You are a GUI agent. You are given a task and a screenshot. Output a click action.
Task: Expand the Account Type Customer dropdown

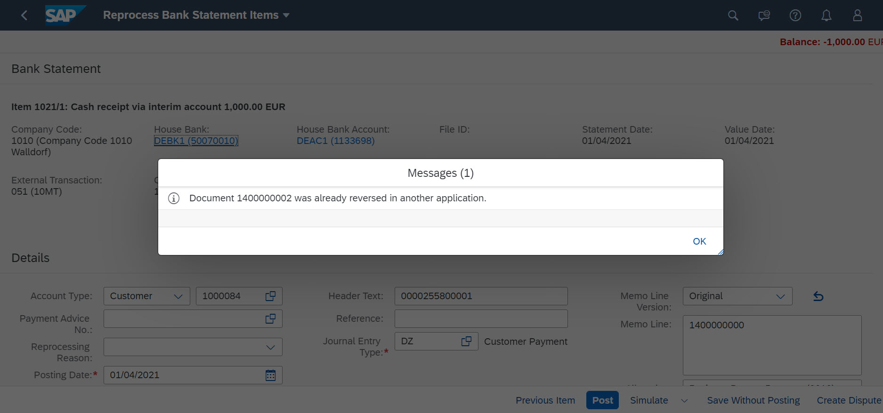(178, 296)
